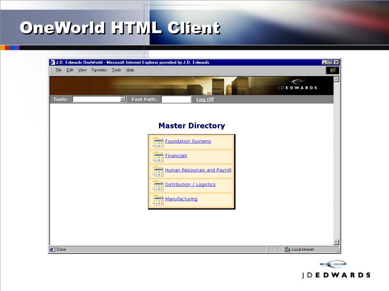Open the Foundation Systems folder icon
This screenshot has height=291, width=389.
pos(158,142)
